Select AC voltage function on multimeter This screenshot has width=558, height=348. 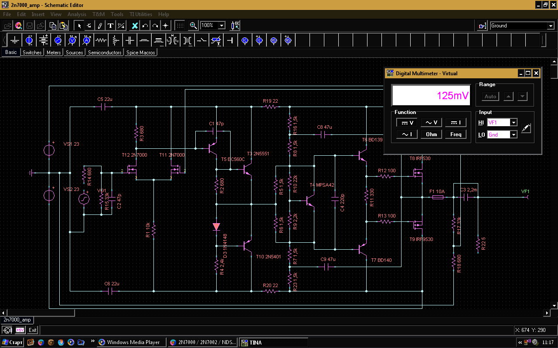pyautogui.click(x=431, y=123)
